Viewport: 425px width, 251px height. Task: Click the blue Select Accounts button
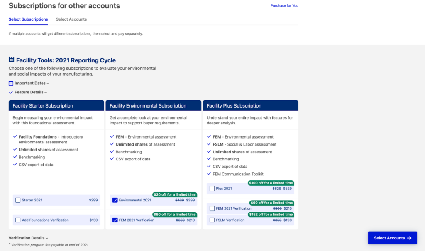393,238
